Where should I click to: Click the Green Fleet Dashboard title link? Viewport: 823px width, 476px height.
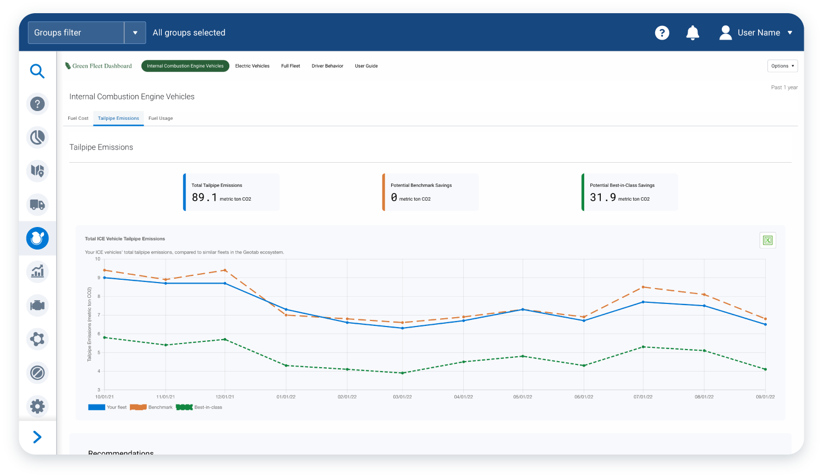(99, 65)
